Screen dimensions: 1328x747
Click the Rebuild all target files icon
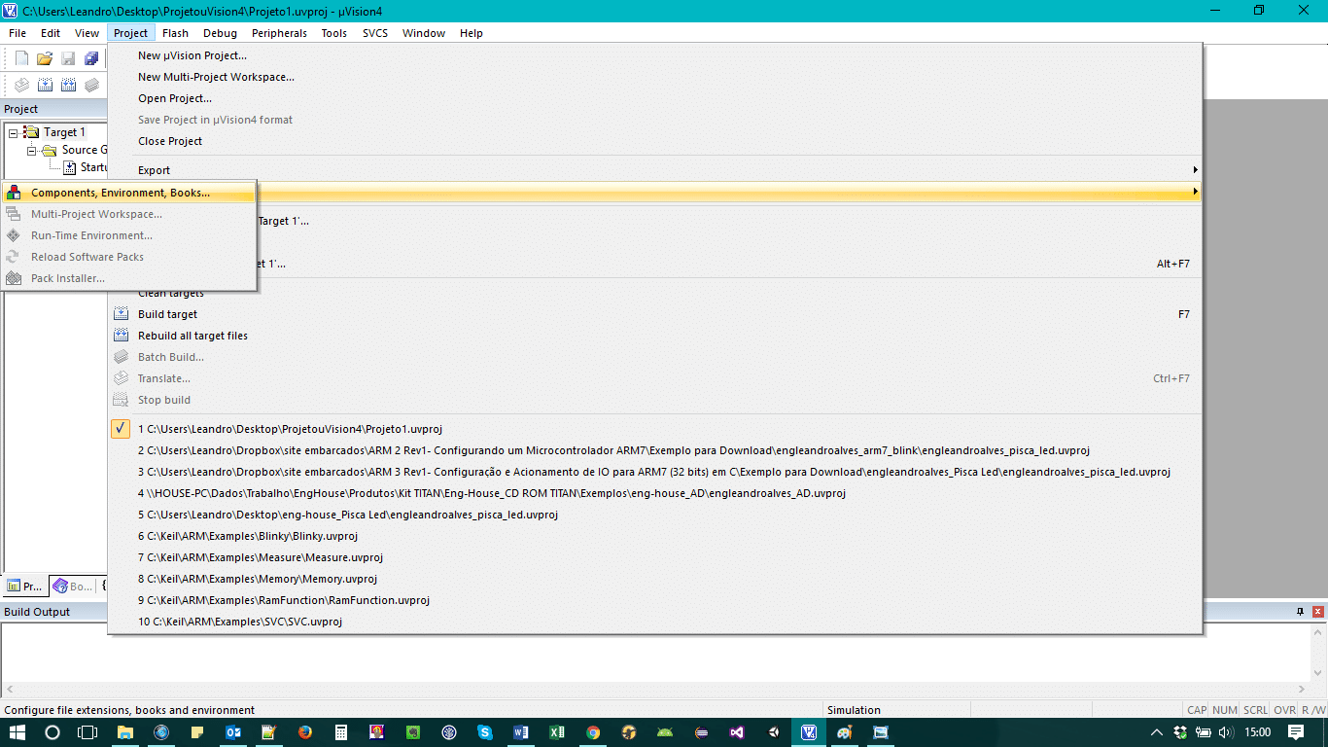121,336
